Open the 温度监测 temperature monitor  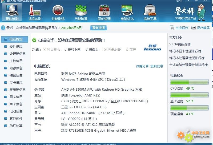click(35, 12)
